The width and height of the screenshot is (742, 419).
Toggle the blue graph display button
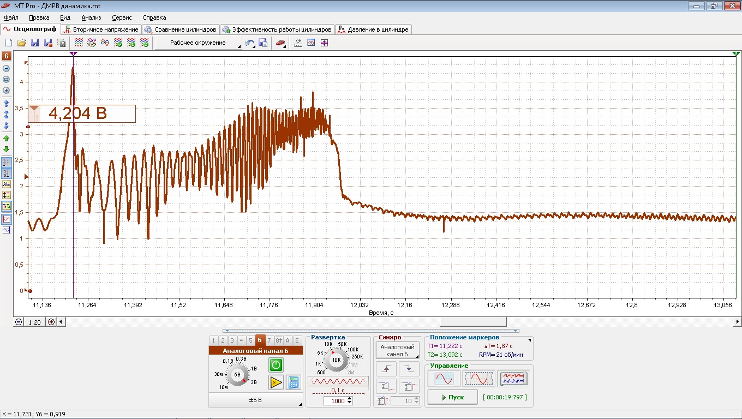click(x=7, y=230)
